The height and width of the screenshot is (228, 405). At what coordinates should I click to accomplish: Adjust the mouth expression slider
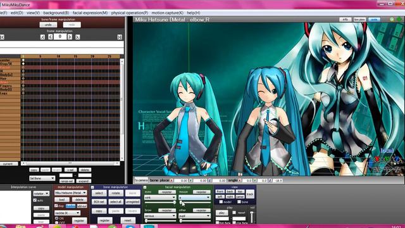[x=194, y=203]
